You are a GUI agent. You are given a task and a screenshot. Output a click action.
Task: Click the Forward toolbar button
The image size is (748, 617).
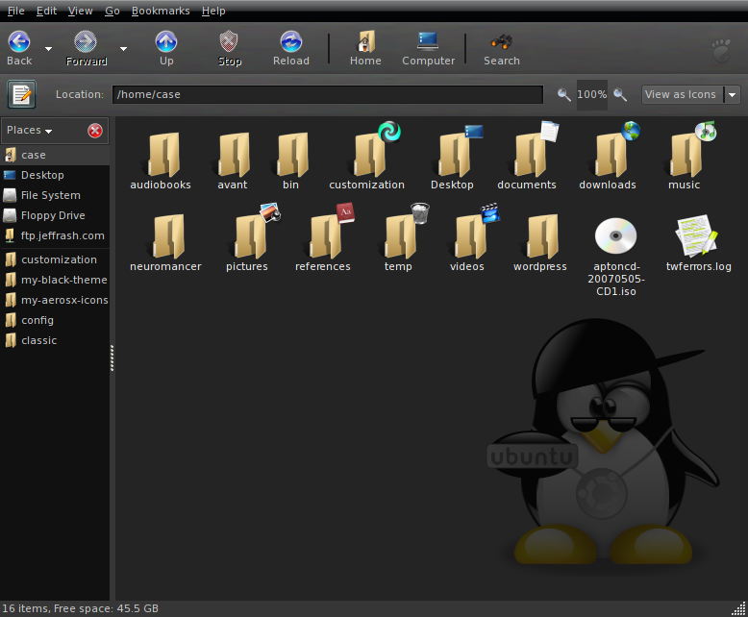tap(86, 48)
